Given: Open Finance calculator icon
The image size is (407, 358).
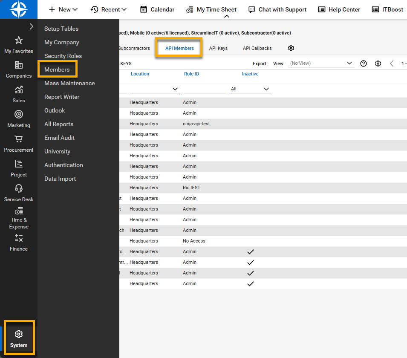Looking at the screenshot, I should pos(19,238).
